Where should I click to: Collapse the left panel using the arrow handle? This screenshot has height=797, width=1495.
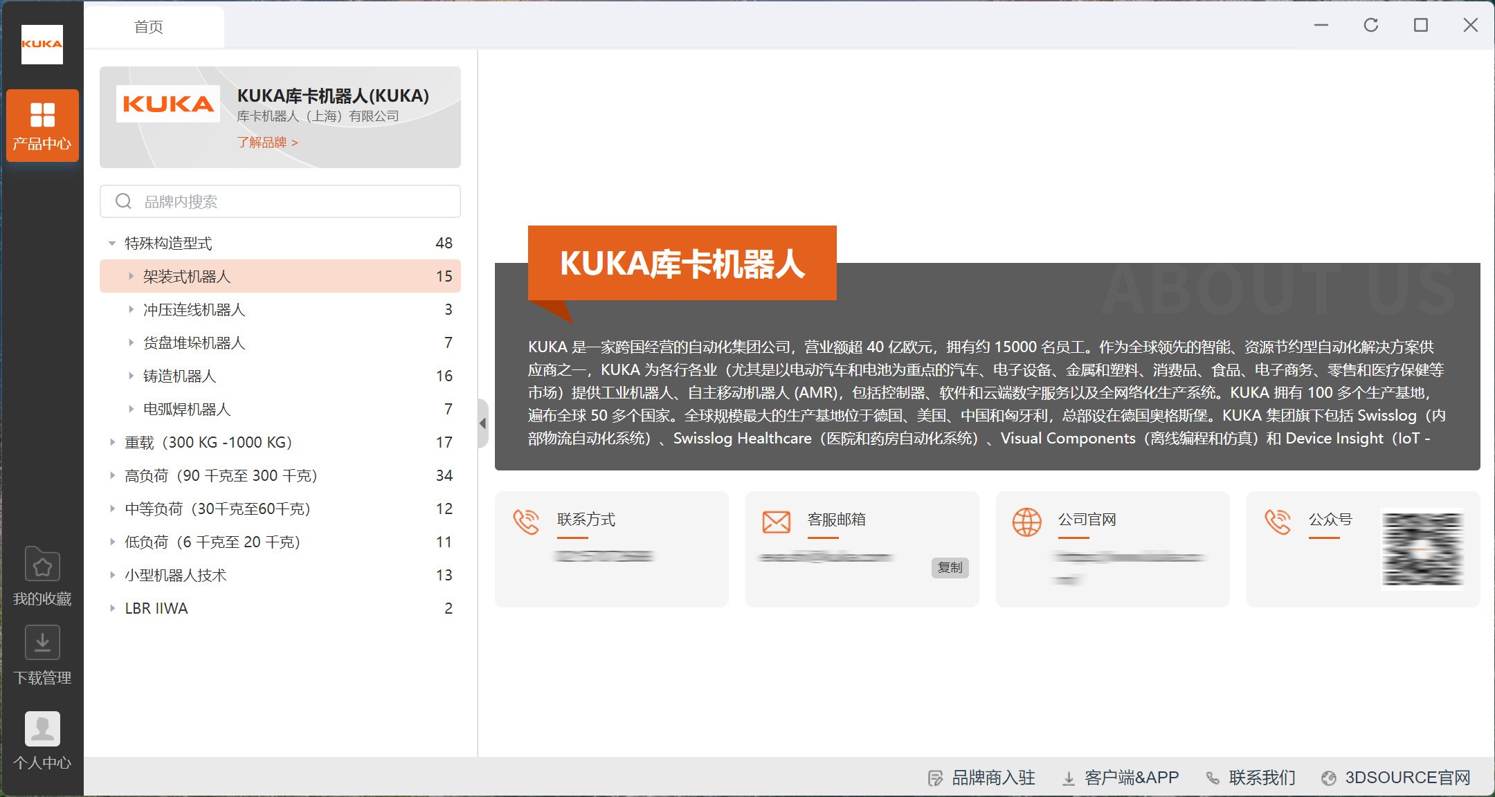pyautogui.click(x=483, y=423)
